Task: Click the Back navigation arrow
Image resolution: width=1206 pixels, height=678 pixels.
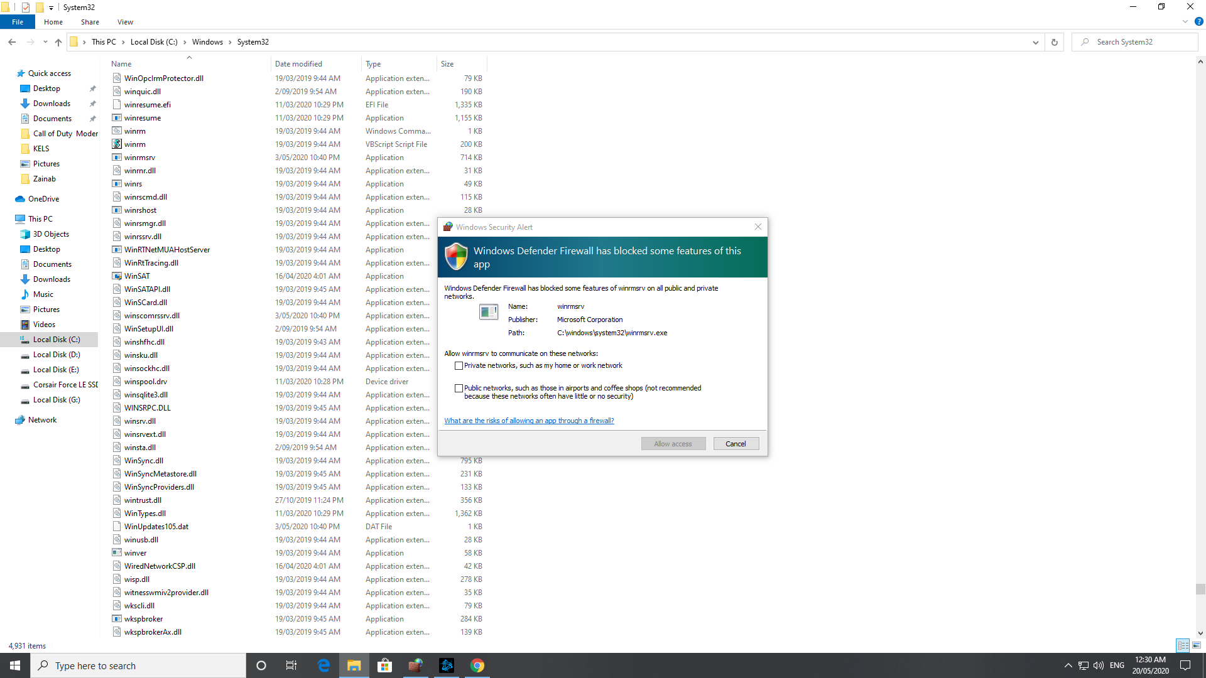Action: [12, 42]
